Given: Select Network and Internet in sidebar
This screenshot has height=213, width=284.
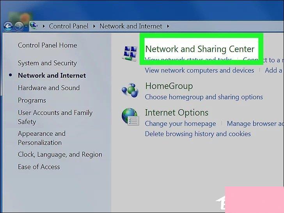Looking at the screenshot, I should pos(52,75).
